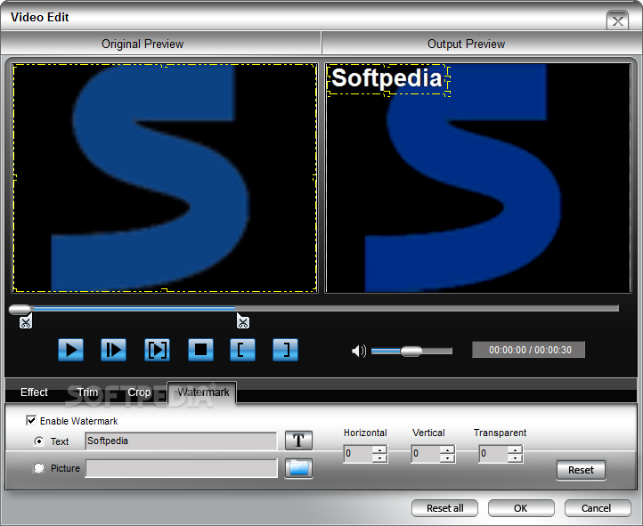Set trim end point bracket button
Screen dimensions: 643x526
(x=285, y=350)
